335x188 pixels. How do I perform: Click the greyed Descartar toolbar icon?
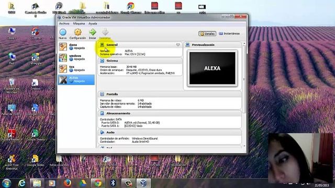click(105, 34)
